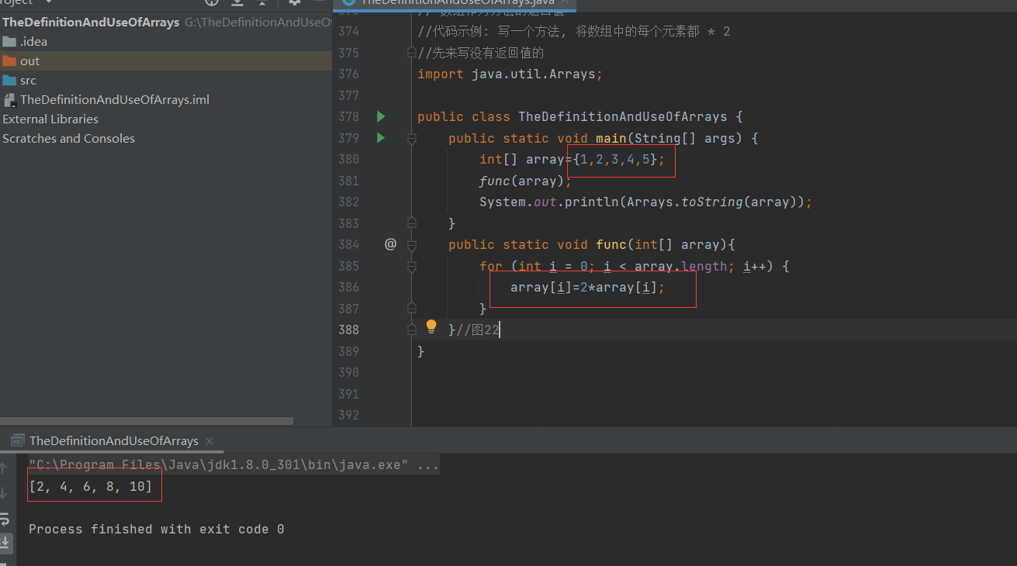Click 'public static void func(int[] array)' signature
Screen dimensions: 1017x566
click(588, 244)
